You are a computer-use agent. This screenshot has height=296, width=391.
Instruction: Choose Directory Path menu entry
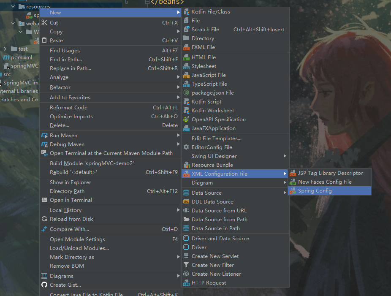point(110,191)
